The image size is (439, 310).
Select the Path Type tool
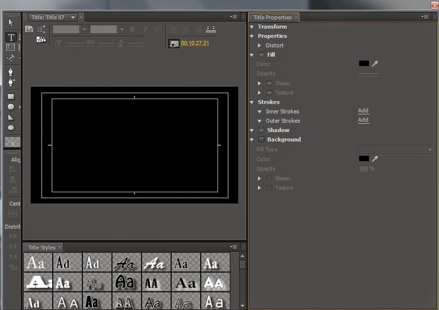click(x=11, y=58)
